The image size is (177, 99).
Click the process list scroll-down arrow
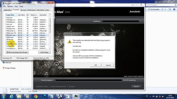(x=50, y=49)
